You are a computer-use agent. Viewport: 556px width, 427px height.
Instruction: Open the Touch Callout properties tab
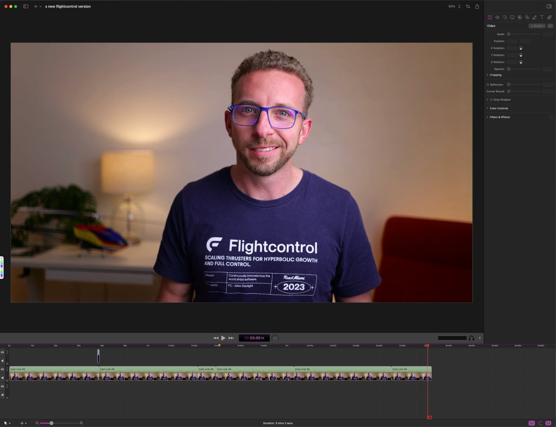point(527,17)
